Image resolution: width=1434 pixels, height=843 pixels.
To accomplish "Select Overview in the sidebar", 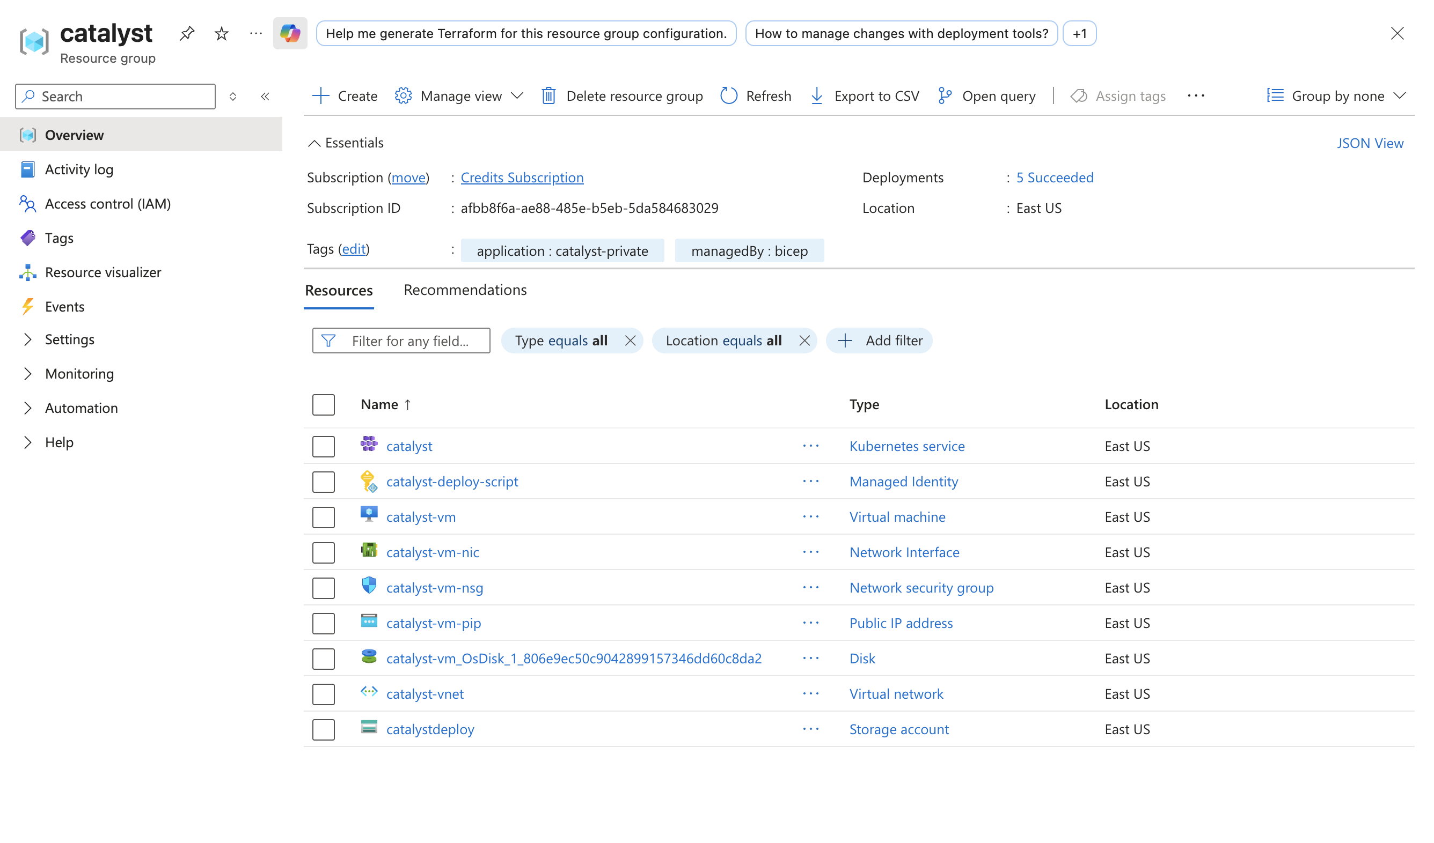I will (141, 135).
